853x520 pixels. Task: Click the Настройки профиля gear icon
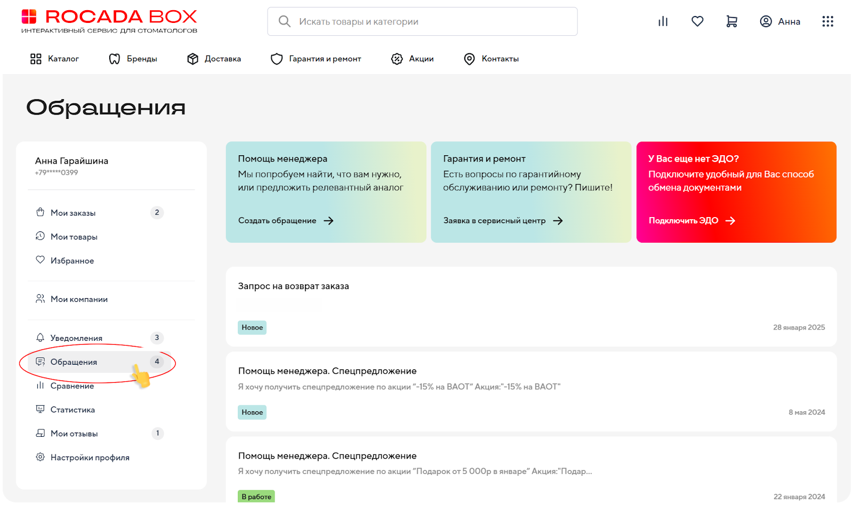(x=40, y=457)
